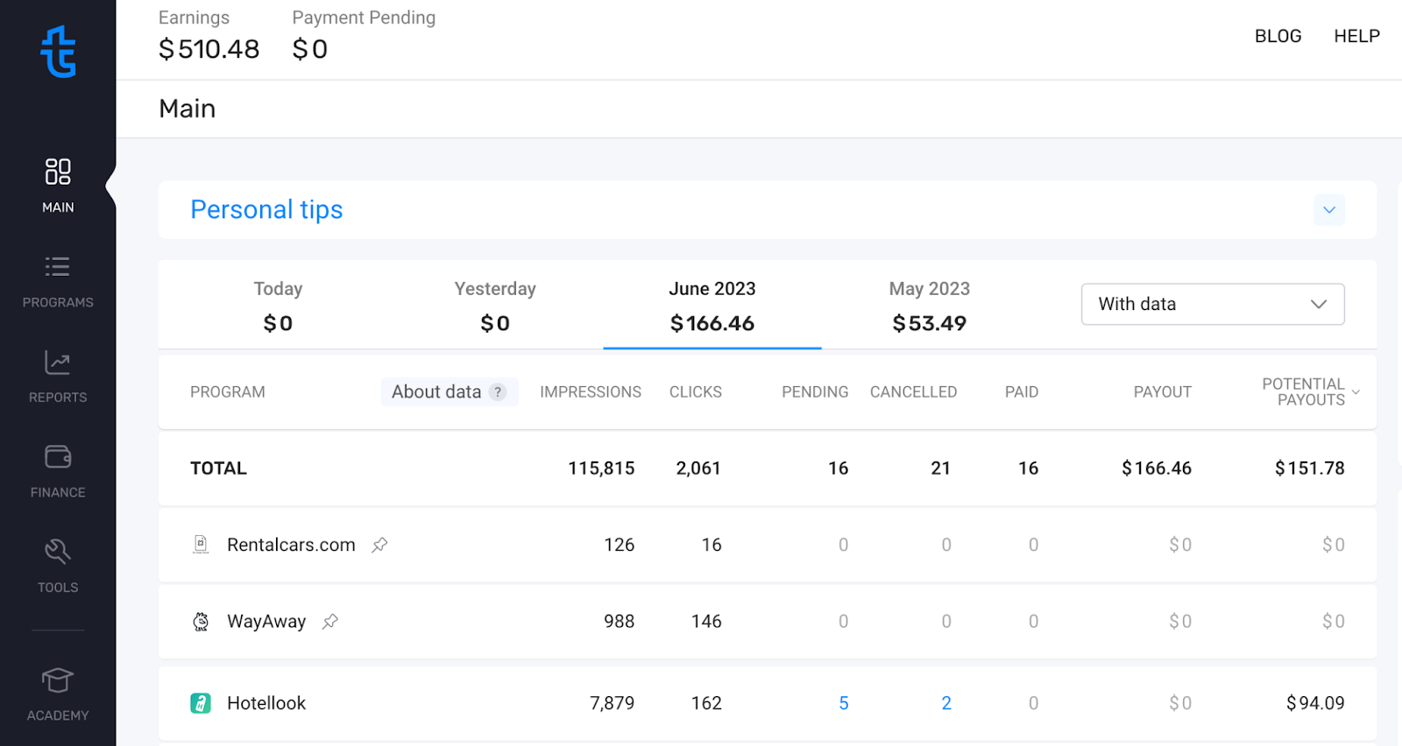Click Hotellook pending count 5
The width and height of the screenshot is (1402, 746).
pos(843,703)
